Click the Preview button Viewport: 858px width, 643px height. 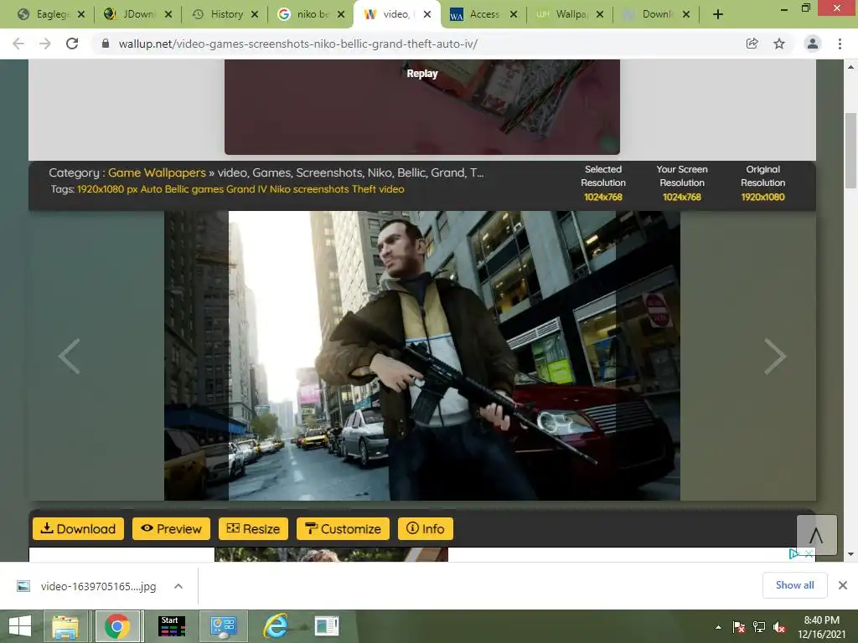tap(171, 529)
